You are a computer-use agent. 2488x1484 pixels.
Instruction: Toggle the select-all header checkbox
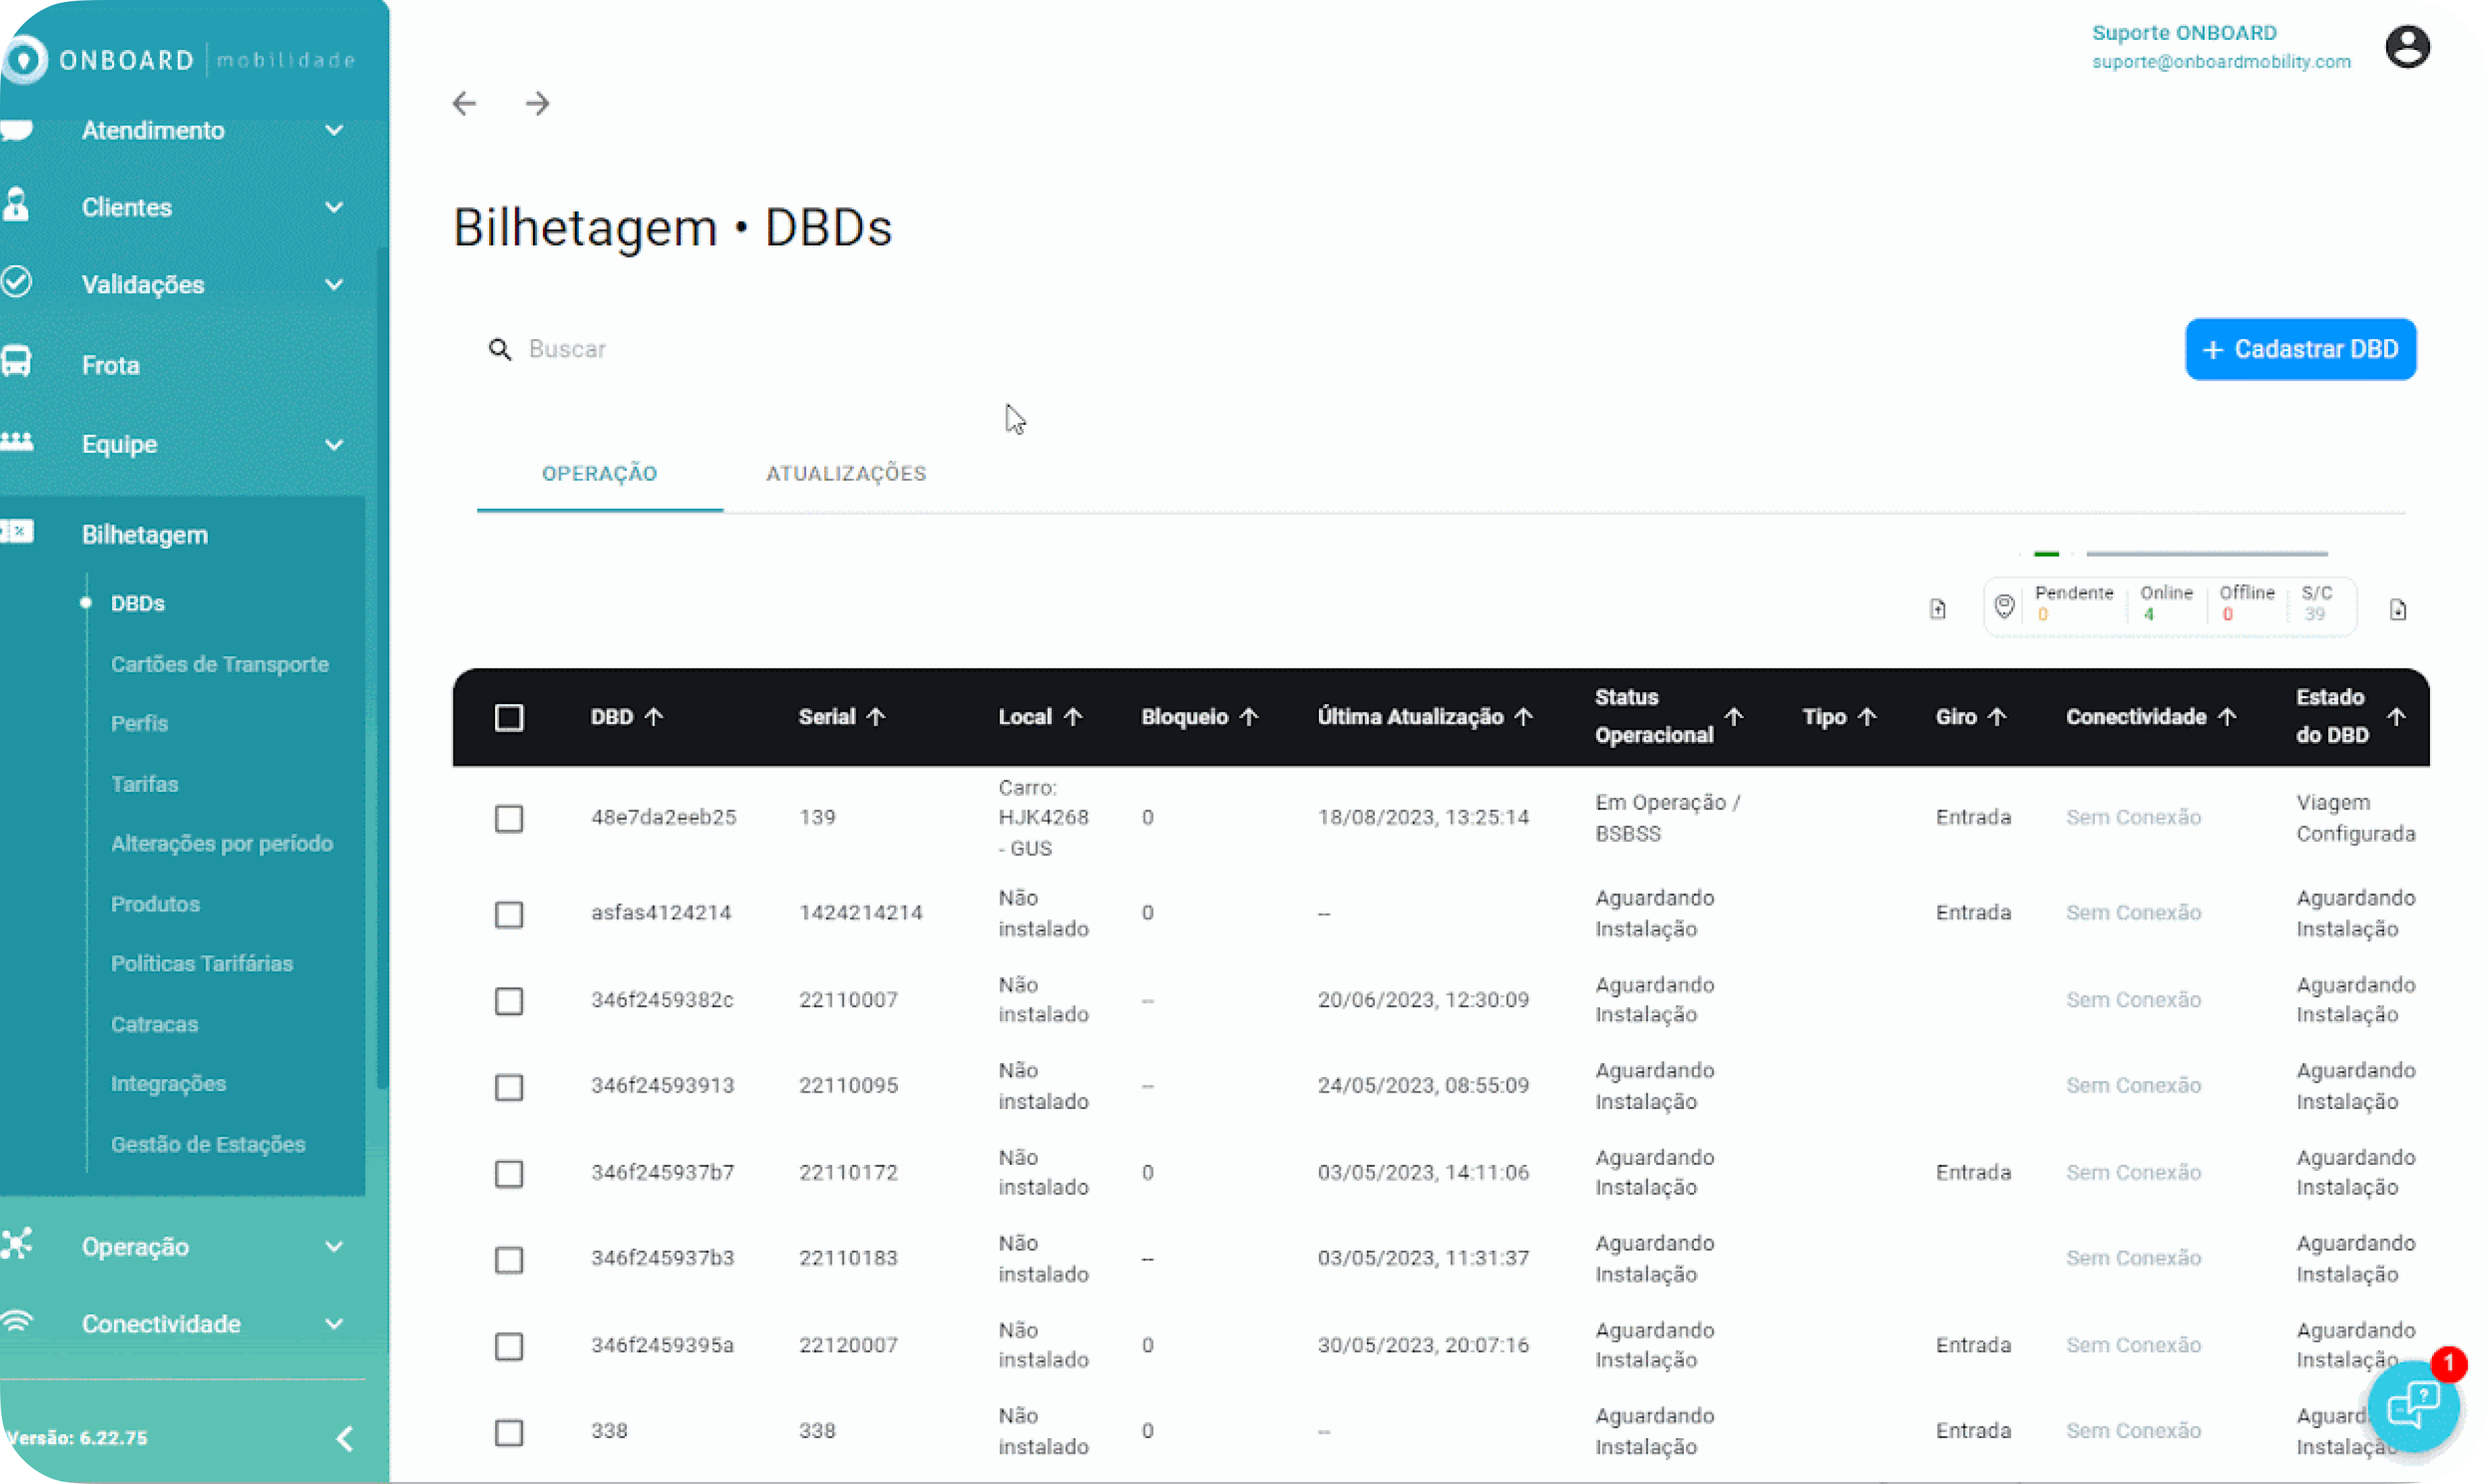click(509, 718)
